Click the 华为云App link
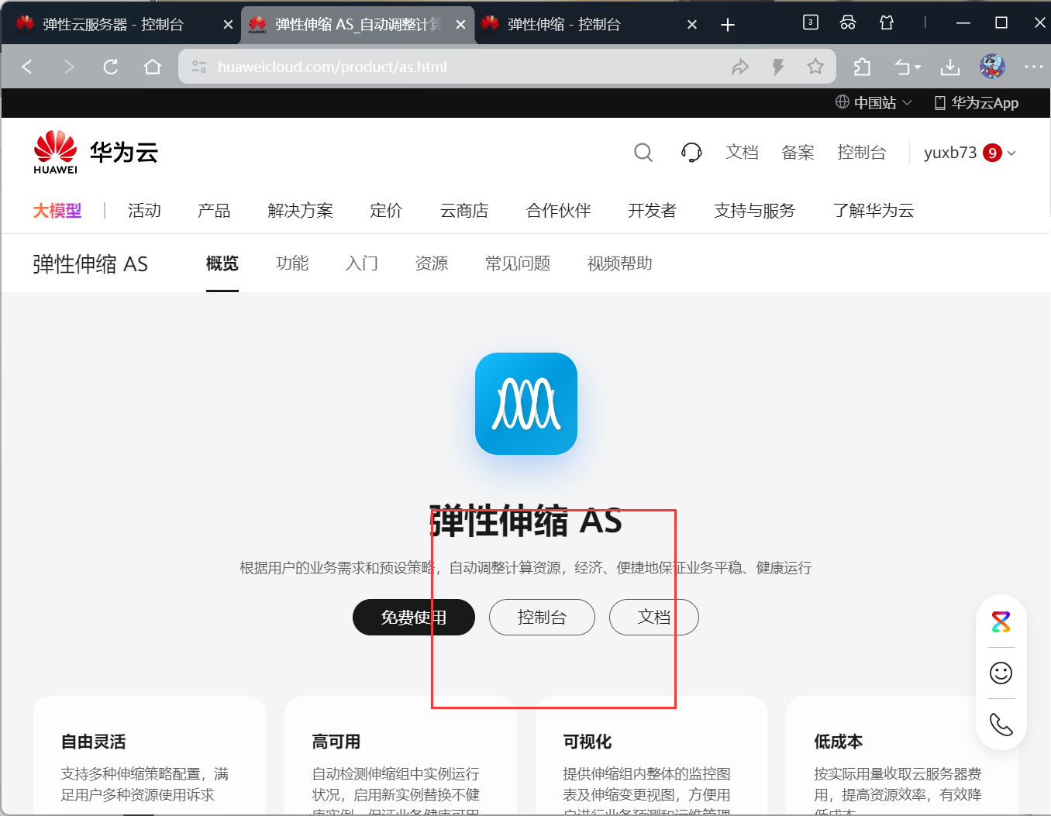The image size is (1051, 816). coord(977,103)
